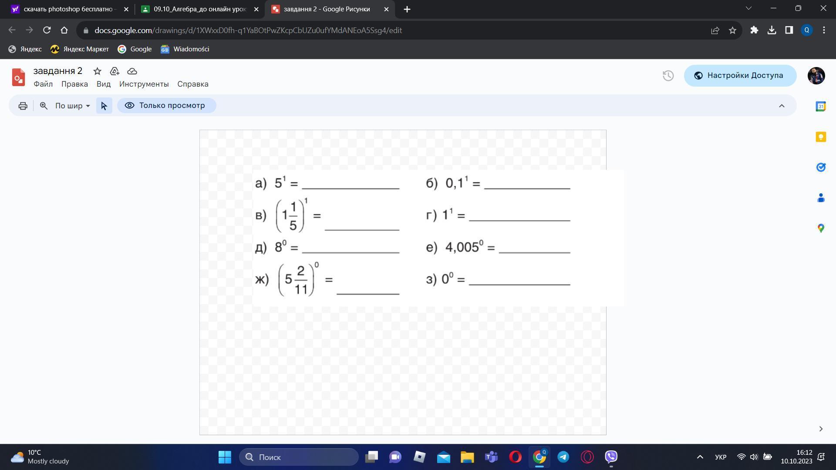This screenshot has height=470, width=836.
Task: Open Google Tasks side panel
Action: click(820, 168)
